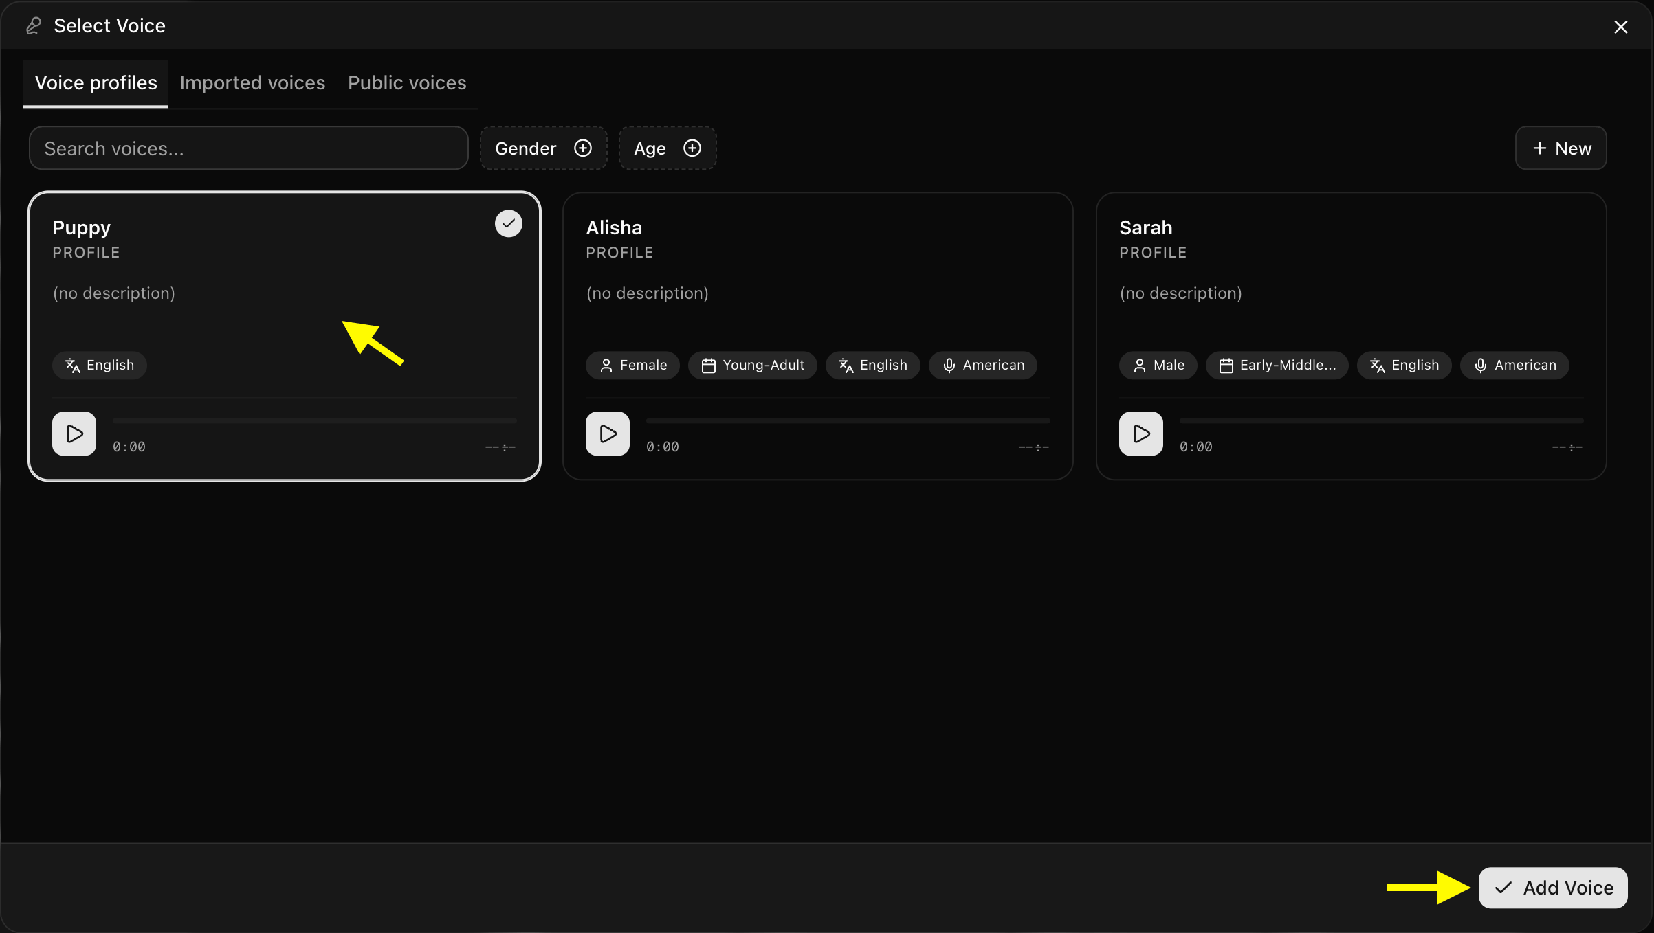Click the 0:00 time on Sarah card

(1196, 447)
